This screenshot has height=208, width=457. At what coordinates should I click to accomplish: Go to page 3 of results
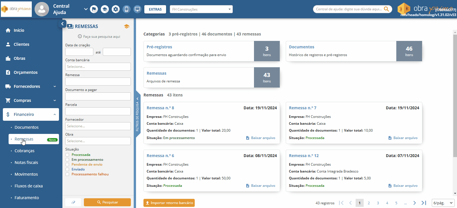378,203
